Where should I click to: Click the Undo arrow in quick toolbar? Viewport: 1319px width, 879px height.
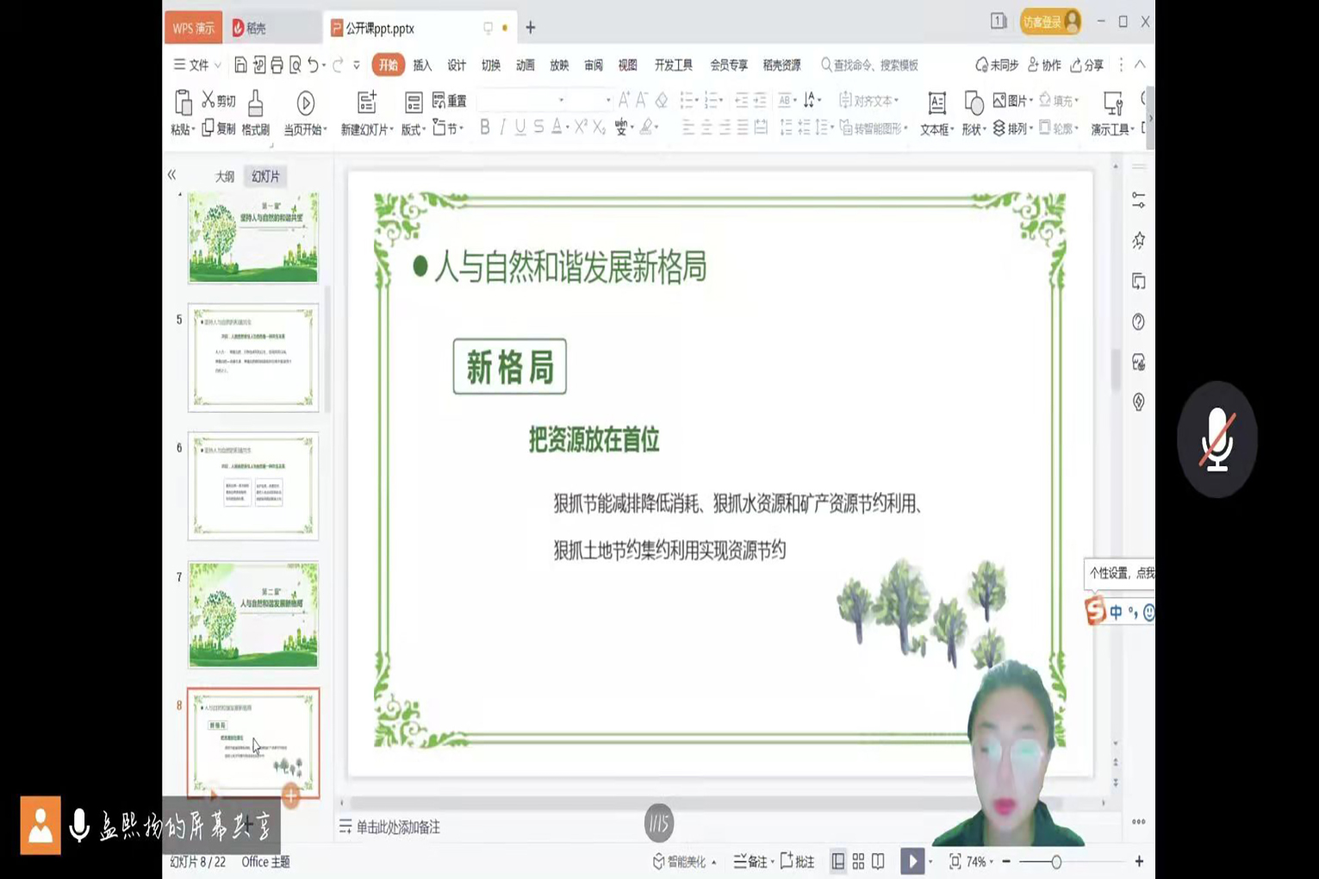[x=313, y=65]
